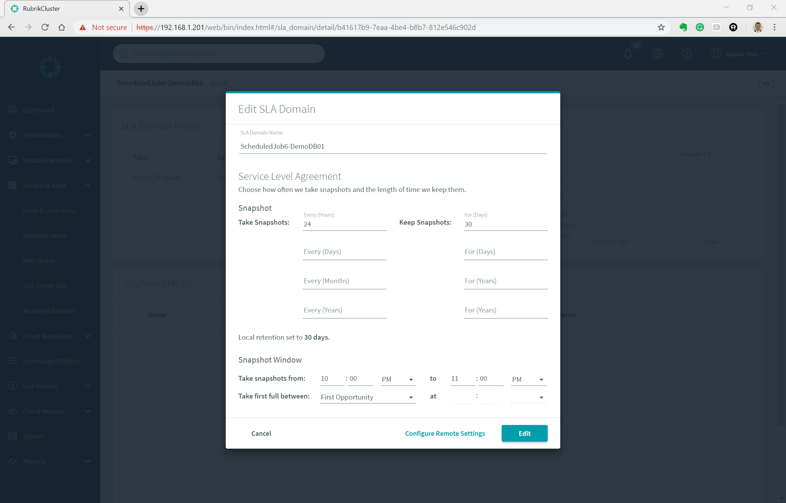Viewport: 786px width, 503px height.
Task: Open the start-time PM dropdown
Action: coord(398,379)
